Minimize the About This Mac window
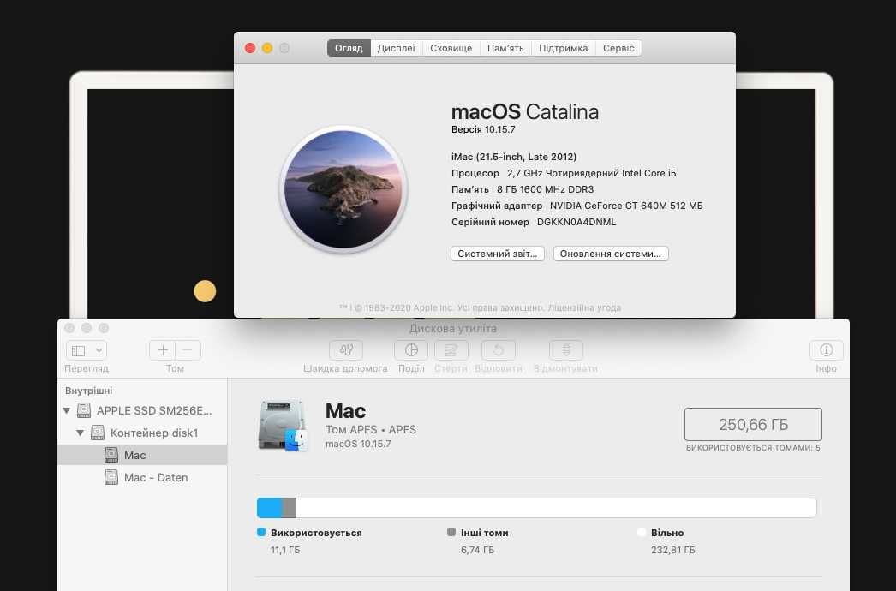This screenshot has height=591, width=896. [x=267, y=48]
